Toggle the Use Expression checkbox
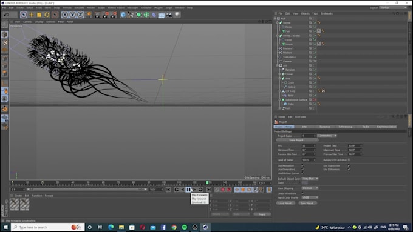Screen dimensions: 413x232 tap(349, 165)
